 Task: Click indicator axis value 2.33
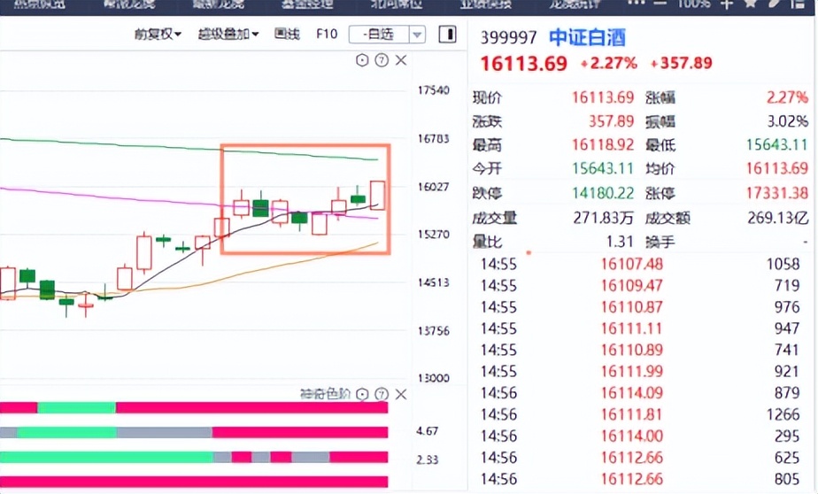point(428,459)
